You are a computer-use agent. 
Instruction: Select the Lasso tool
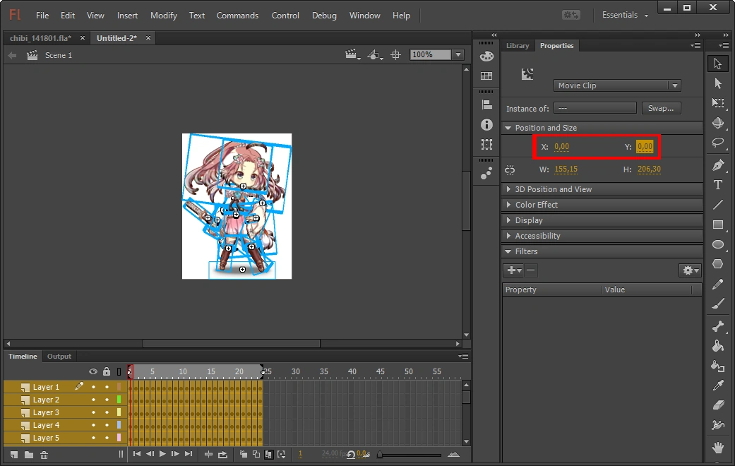point(718,143)
